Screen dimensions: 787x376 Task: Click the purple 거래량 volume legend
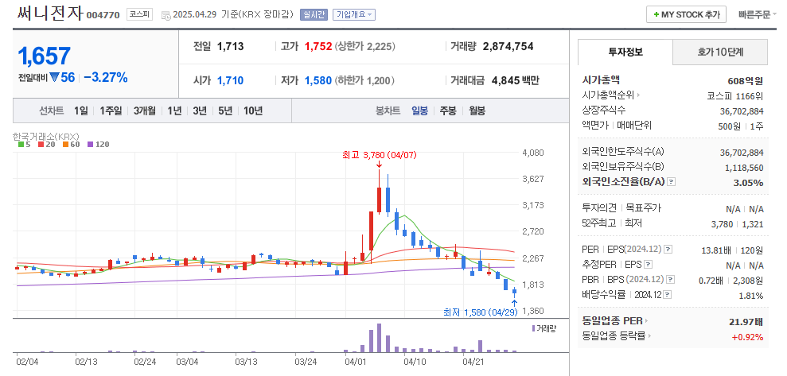click(544, 328)
